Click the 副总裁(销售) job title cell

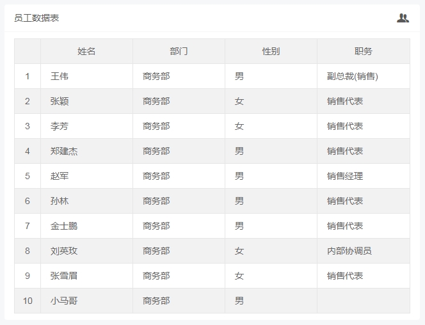pyautogui.click(x=352, y=76)
